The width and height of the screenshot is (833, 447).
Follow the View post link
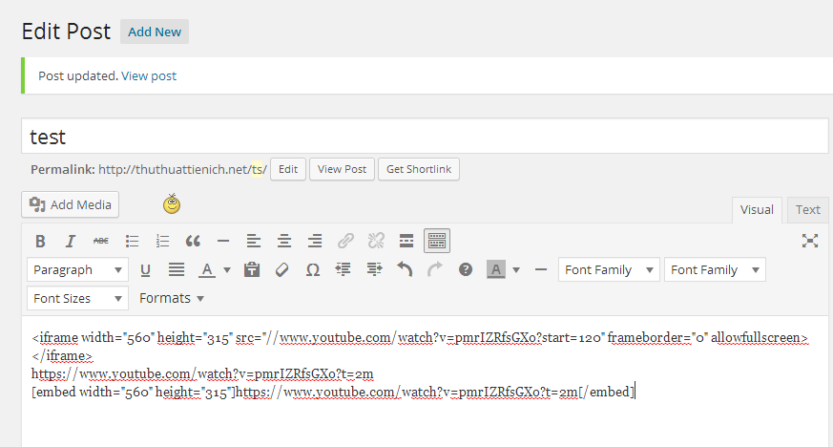[149, 76]
